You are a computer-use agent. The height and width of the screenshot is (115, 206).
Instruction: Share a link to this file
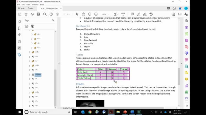point(173,14)
